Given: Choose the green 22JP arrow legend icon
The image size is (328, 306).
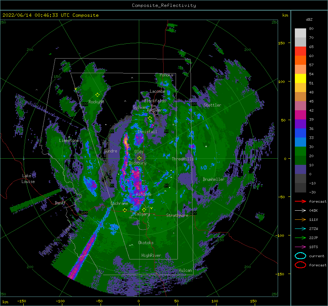Looking at the screenshot, I should click(x=300, y=238).
